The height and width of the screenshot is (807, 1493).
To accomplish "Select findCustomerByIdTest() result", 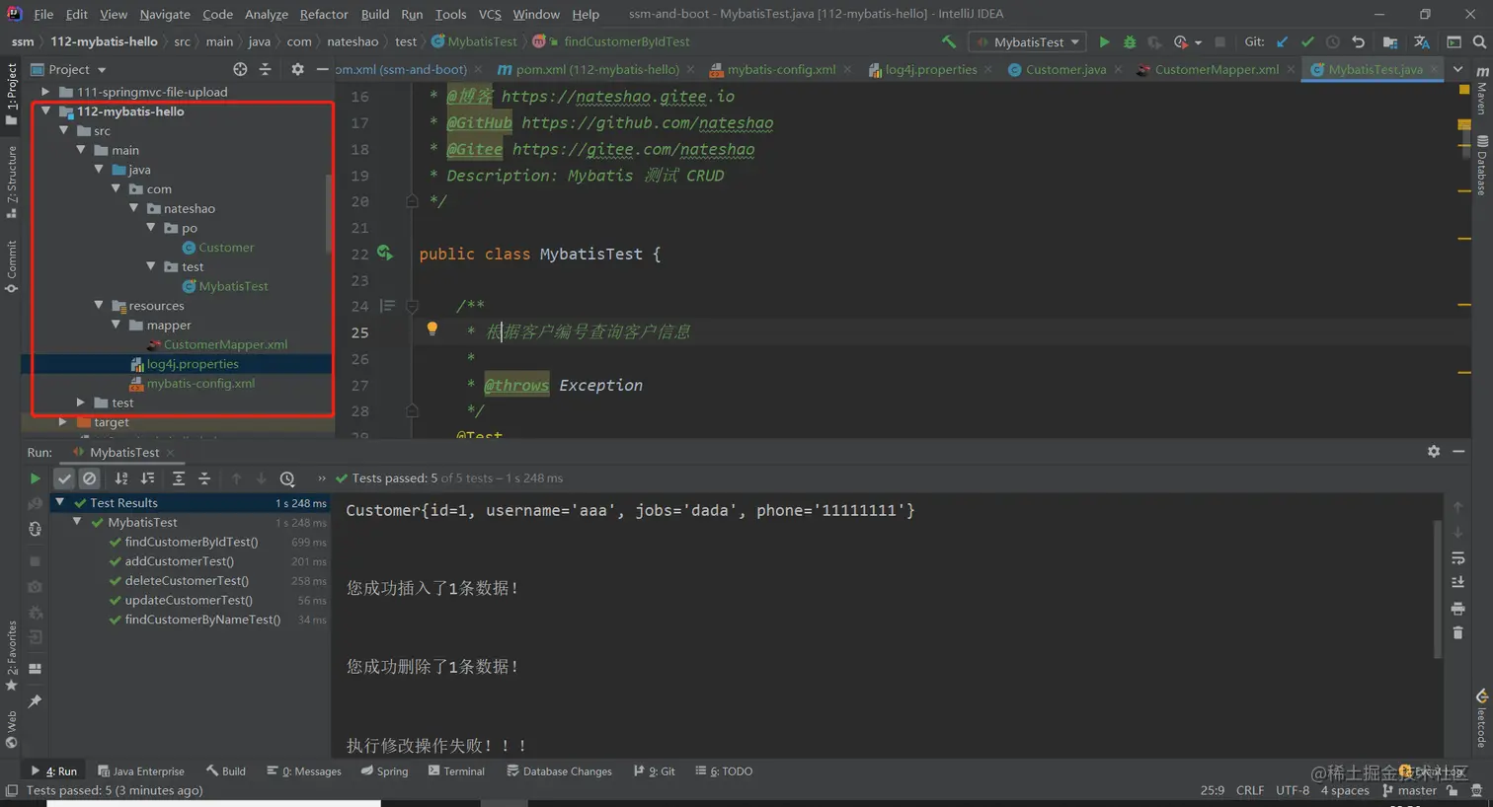I will tap(192, 542).
